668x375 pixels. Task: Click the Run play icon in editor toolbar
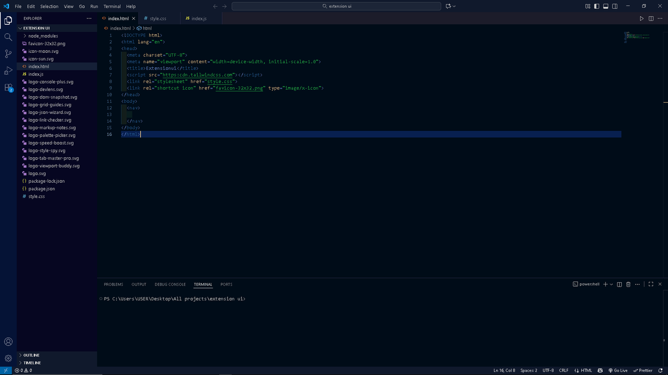coord(641,18)
